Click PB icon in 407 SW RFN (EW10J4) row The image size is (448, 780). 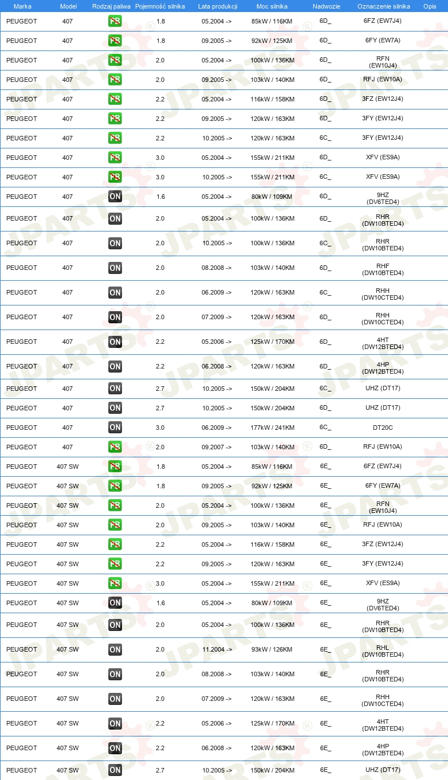(115, 505)
